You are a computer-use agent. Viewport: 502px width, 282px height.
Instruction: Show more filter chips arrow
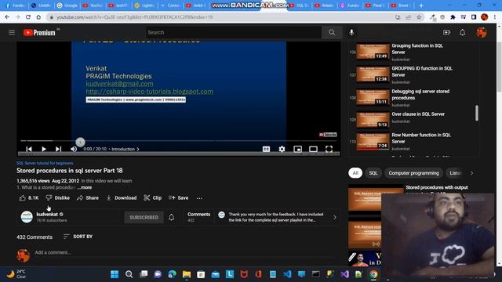click(471, 173)
